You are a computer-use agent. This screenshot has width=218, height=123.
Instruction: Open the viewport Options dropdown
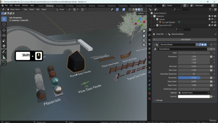142,13
